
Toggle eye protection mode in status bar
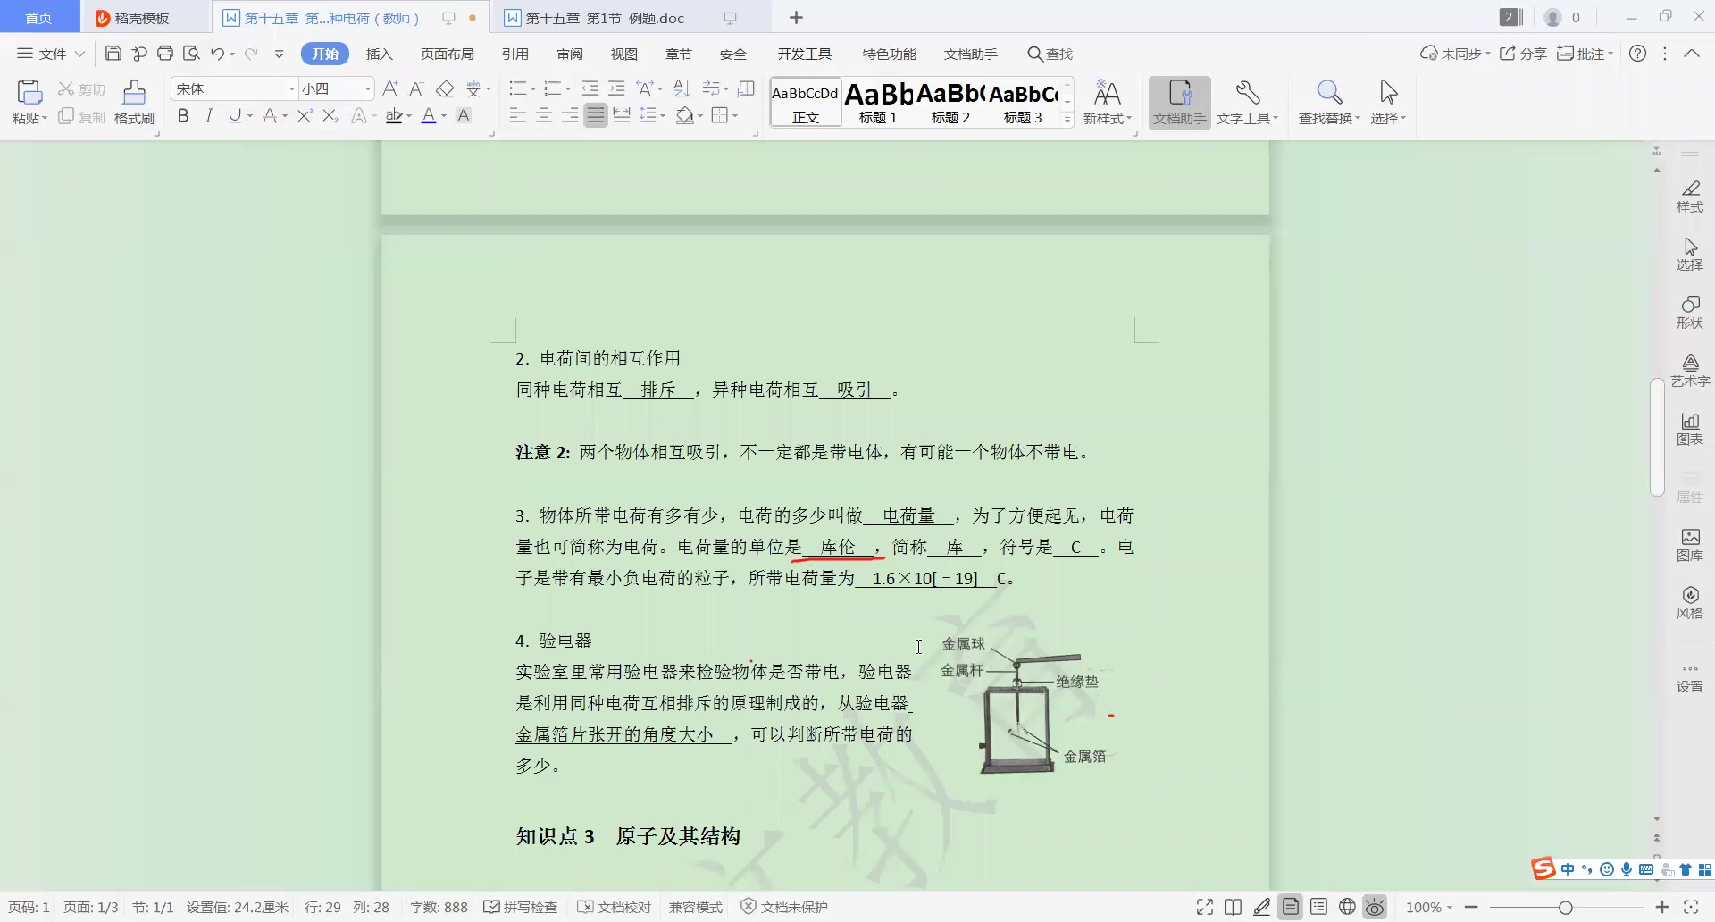point(1376,907)
